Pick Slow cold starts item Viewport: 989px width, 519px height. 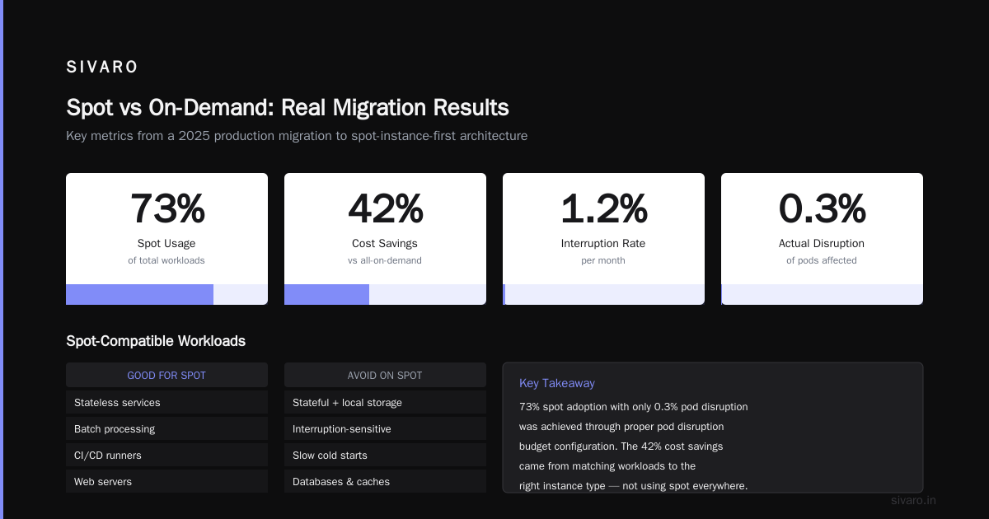[x=385, y=455]
